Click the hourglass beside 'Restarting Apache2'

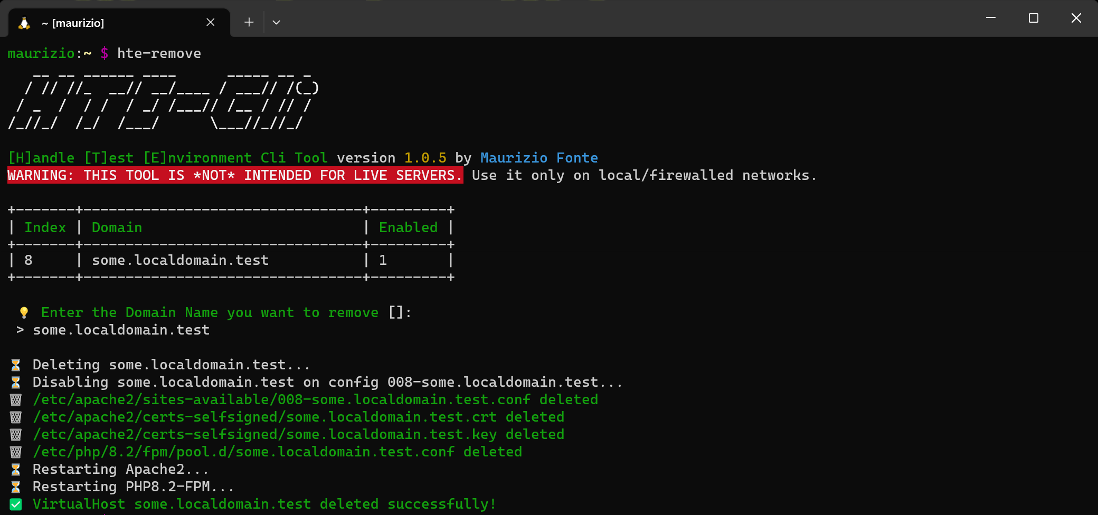[16, 470]
